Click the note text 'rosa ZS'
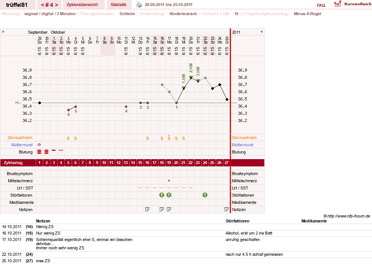This screenshot has height=277, width=372. 43,261
